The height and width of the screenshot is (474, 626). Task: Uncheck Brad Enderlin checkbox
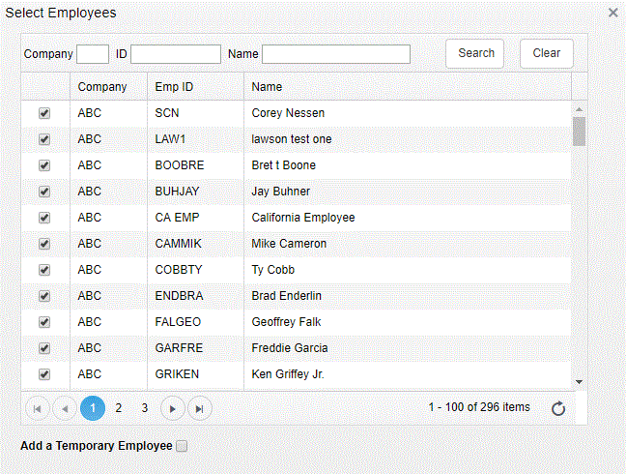click(x=44, y=296)
